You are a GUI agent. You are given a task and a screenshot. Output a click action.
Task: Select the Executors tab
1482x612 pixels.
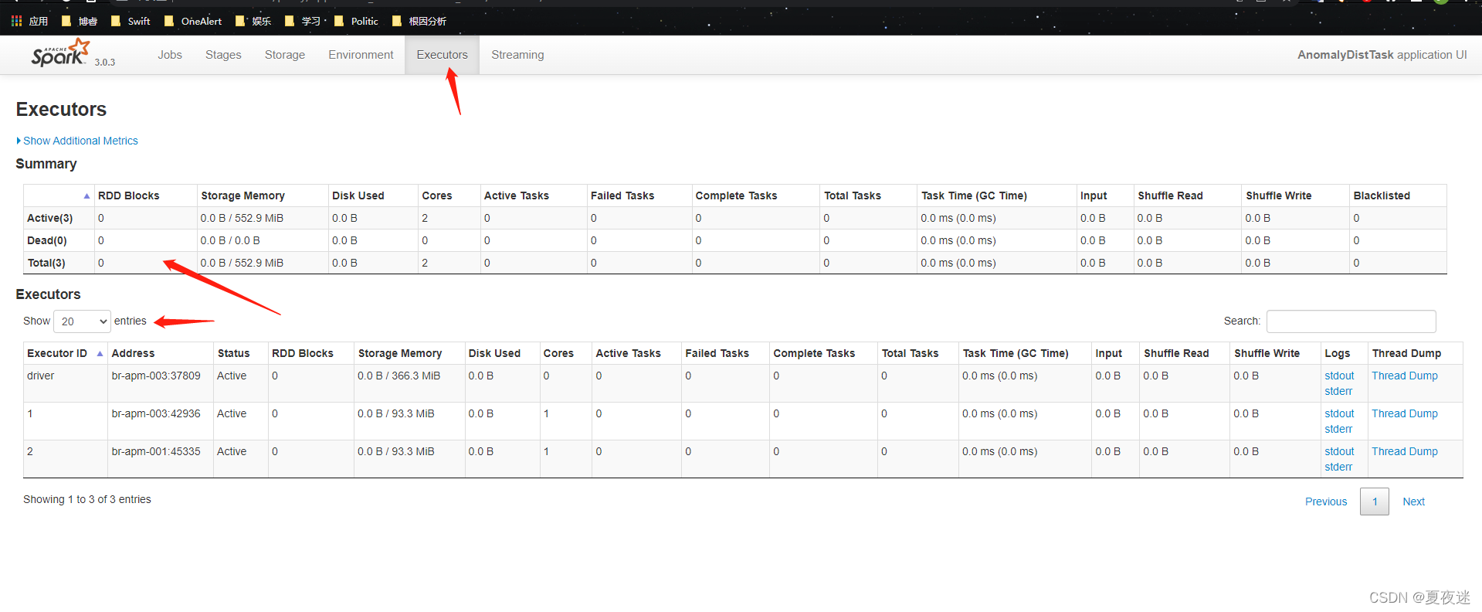click(x=442, y=55)
